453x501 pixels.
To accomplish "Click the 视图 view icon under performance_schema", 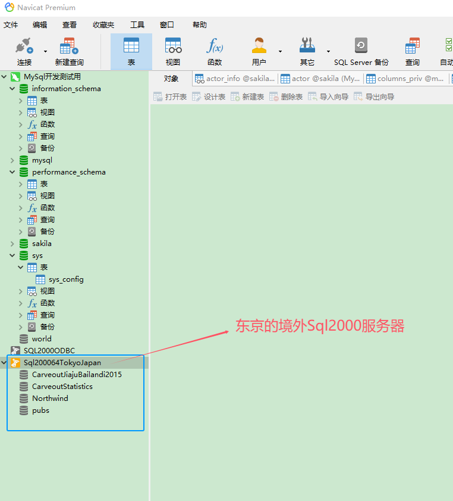I will tap(32, 196).
